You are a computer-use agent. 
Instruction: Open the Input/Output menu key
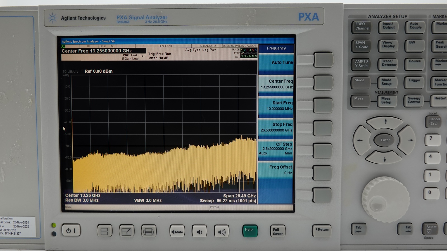(388, 27)
